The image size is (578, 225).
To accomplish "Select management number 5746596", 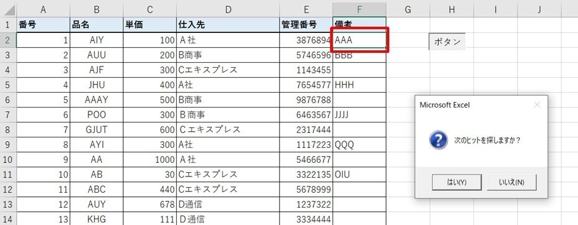I will click(x=306, y=55).
